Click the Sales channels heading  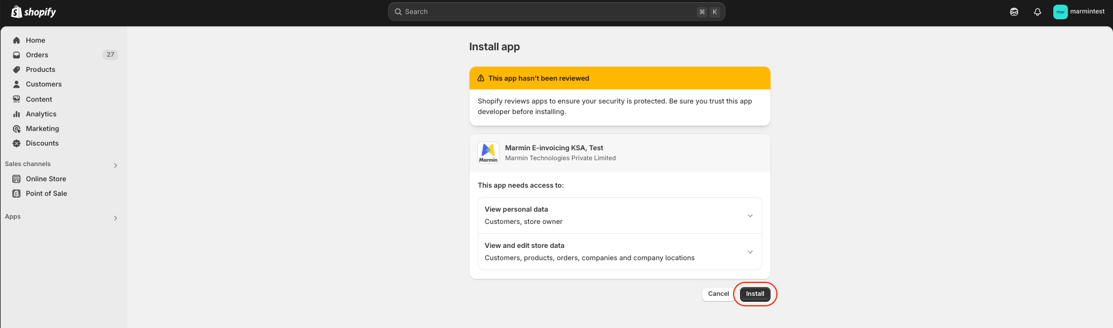point(28,164)
